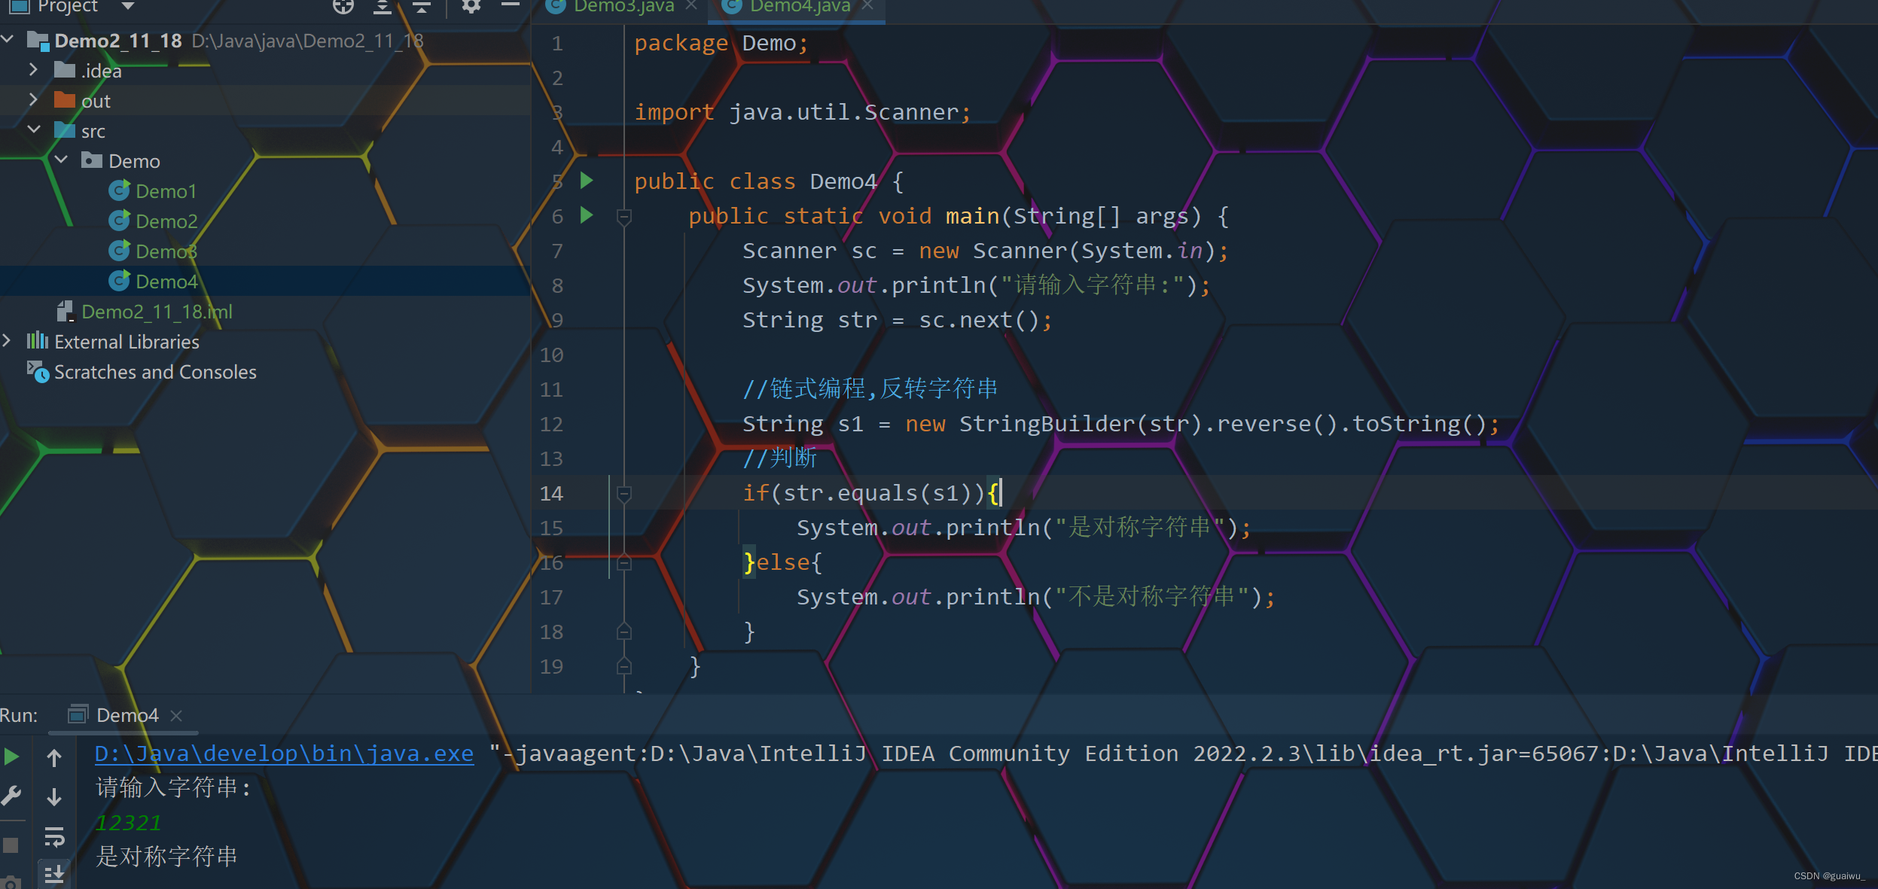1878x889 pixels.
Task: Close the Demo3.java tab
Action: (x=691, y=7)
